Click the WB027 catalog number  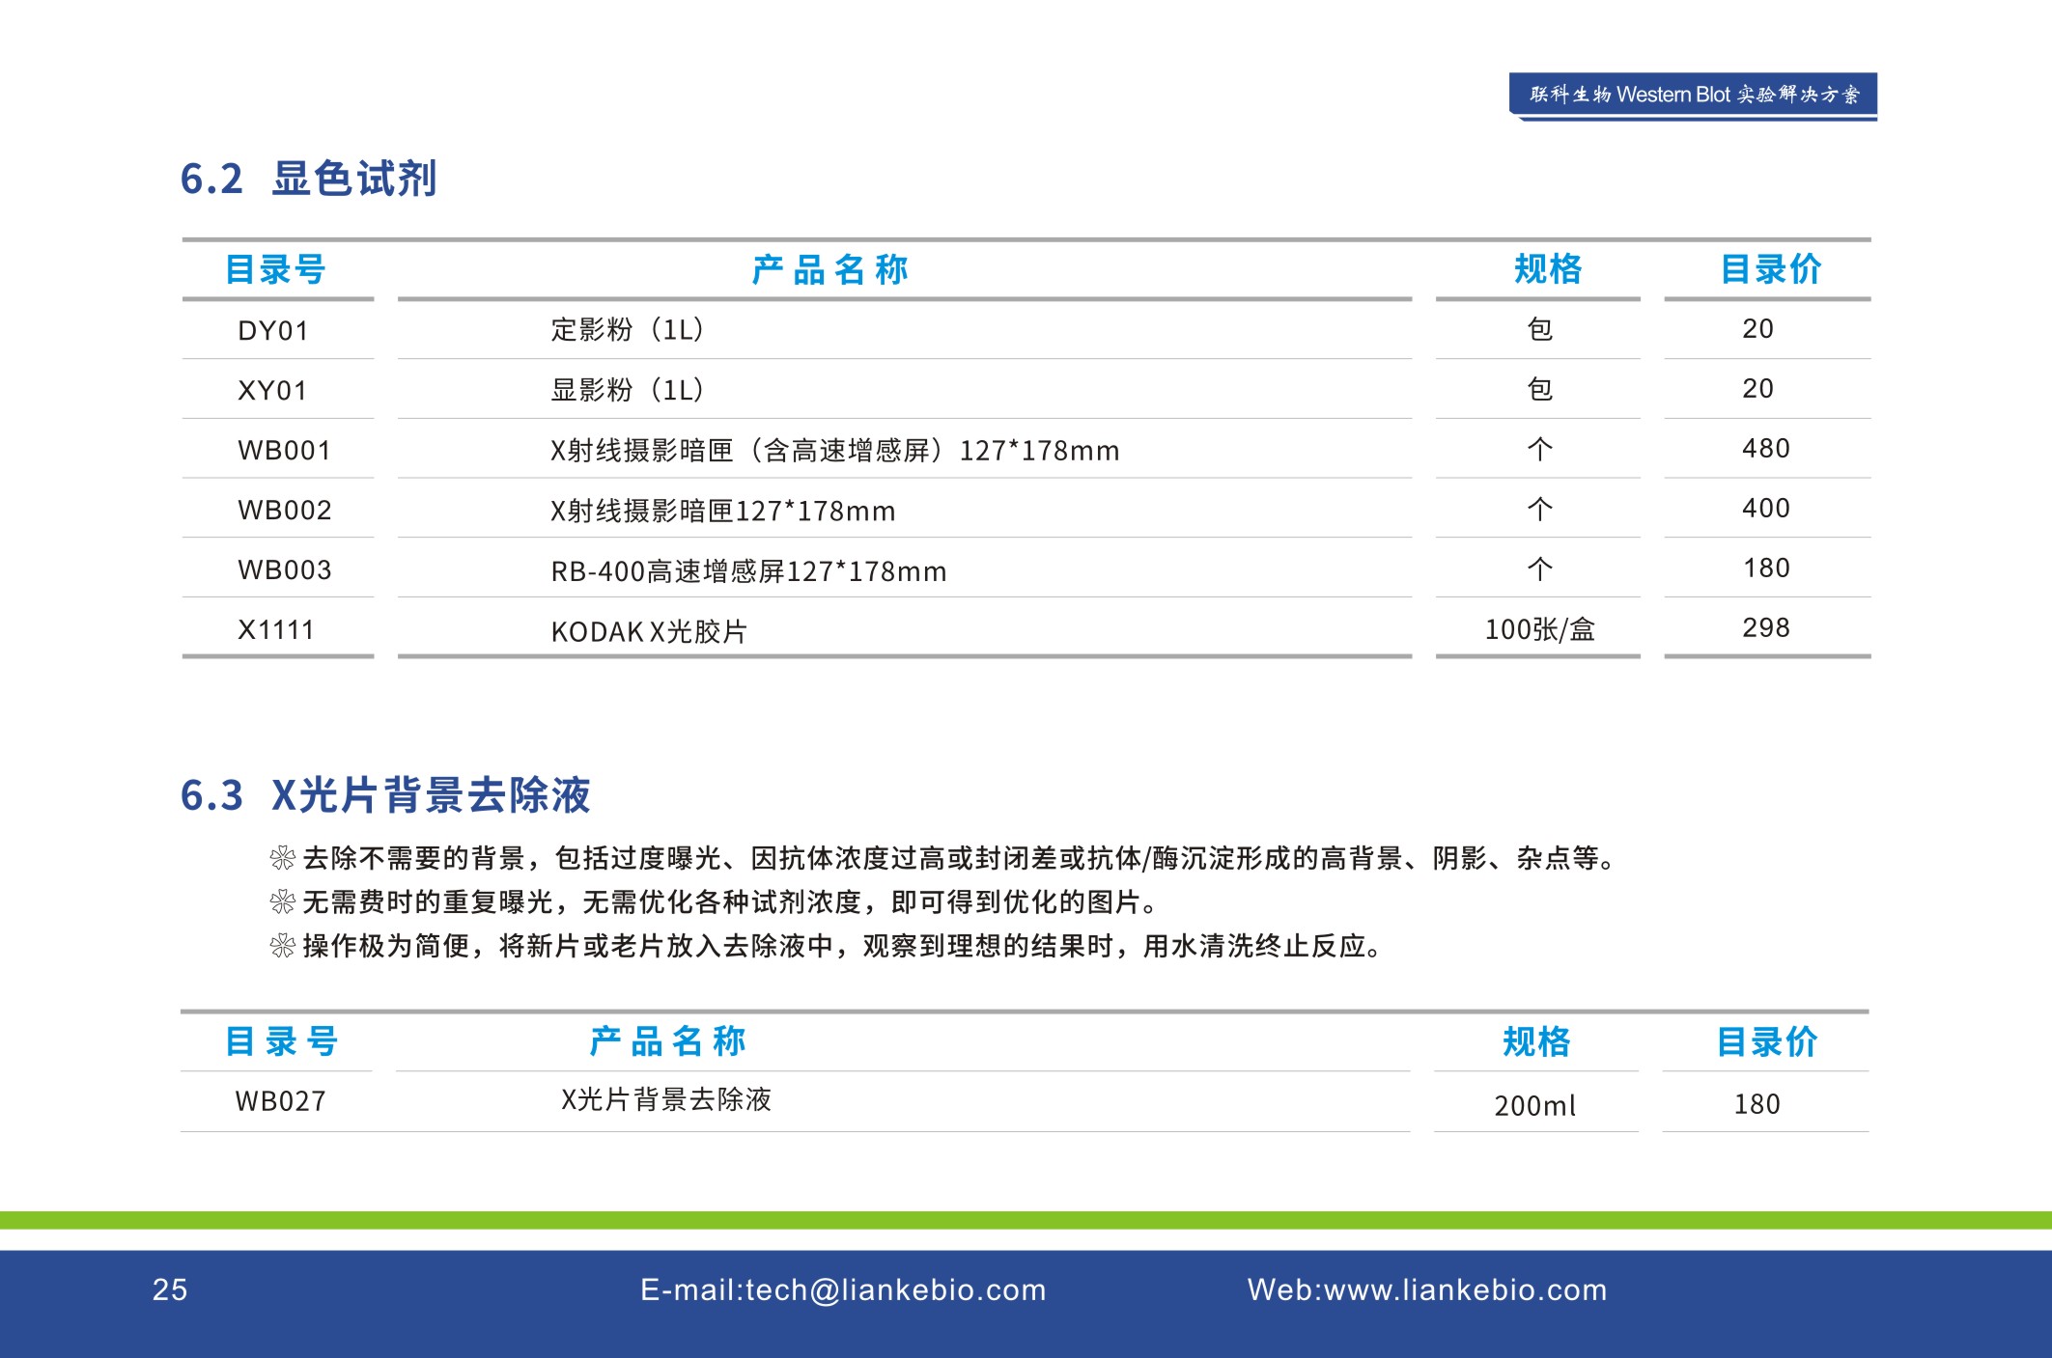(281, 1101)
